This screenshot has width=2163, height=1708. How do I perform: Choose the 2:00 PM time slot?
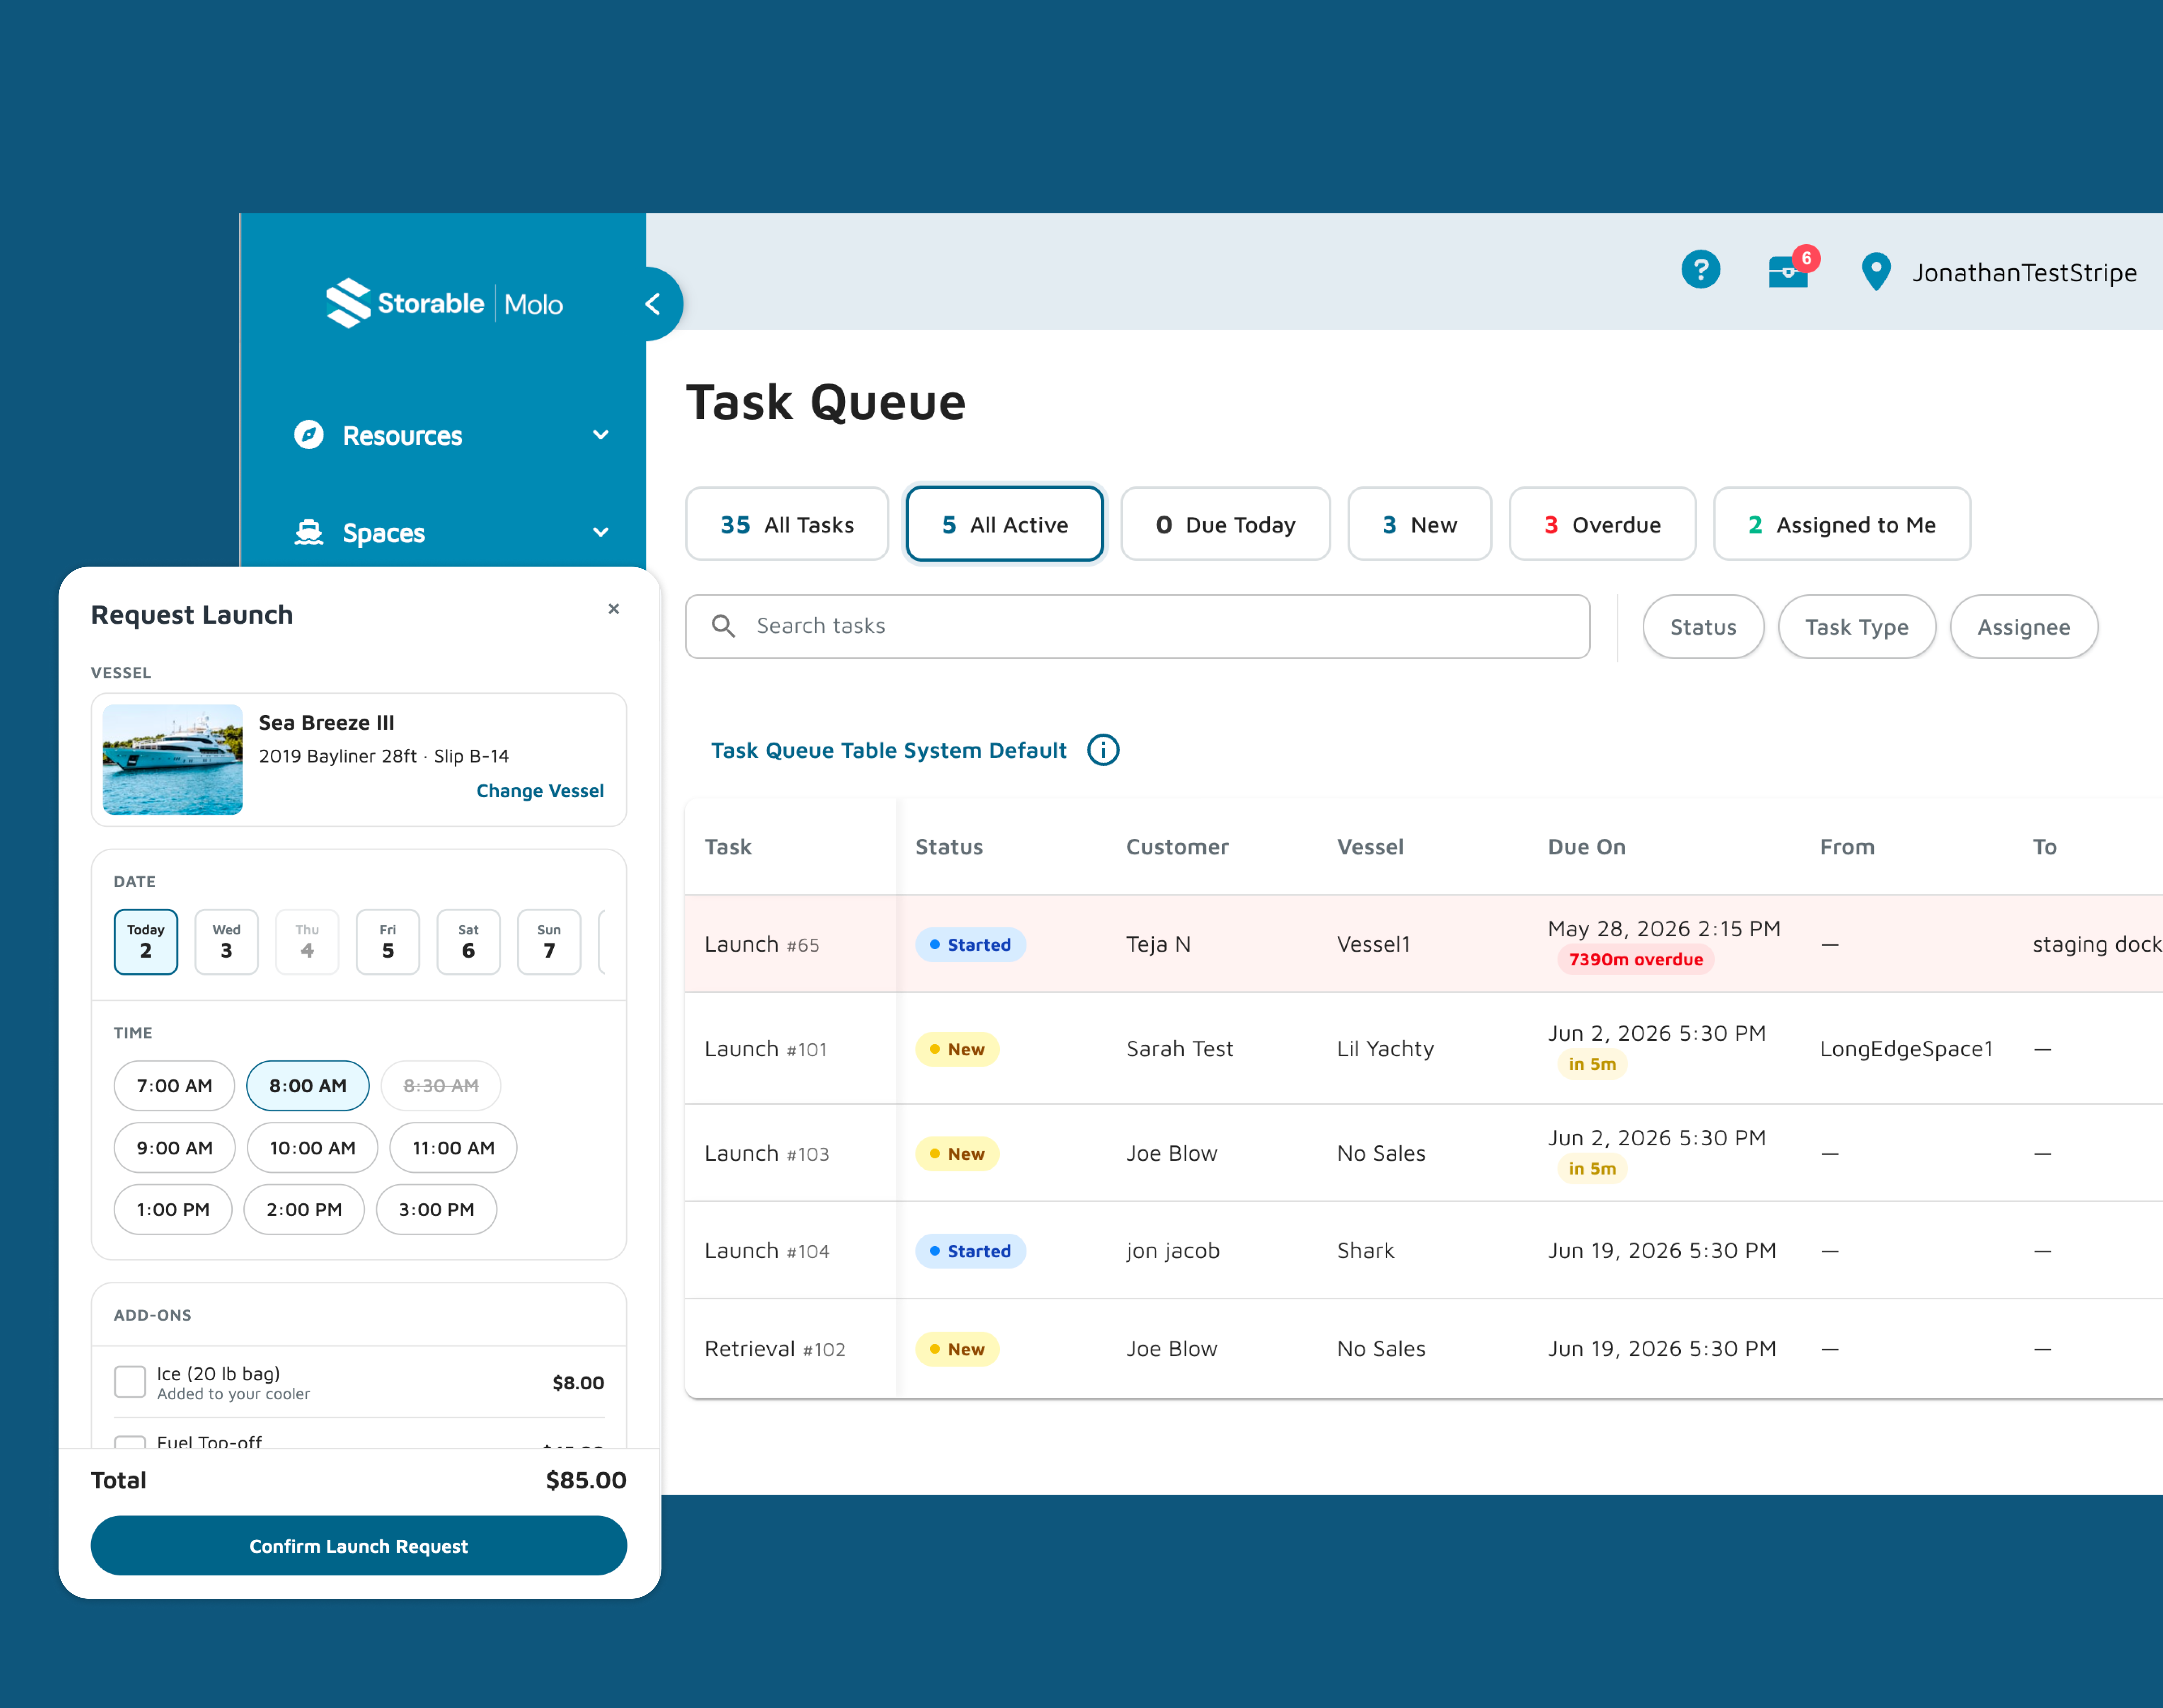click(x=304, y=1210)
